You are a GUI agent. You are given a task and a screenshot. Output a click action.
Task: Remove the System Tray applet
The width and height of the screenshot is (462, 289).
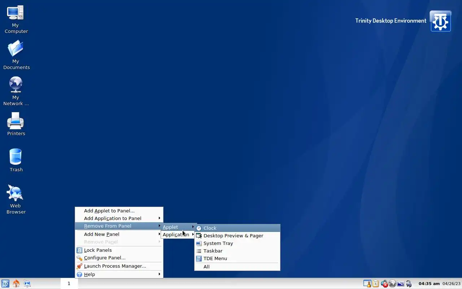click(237, 243)
